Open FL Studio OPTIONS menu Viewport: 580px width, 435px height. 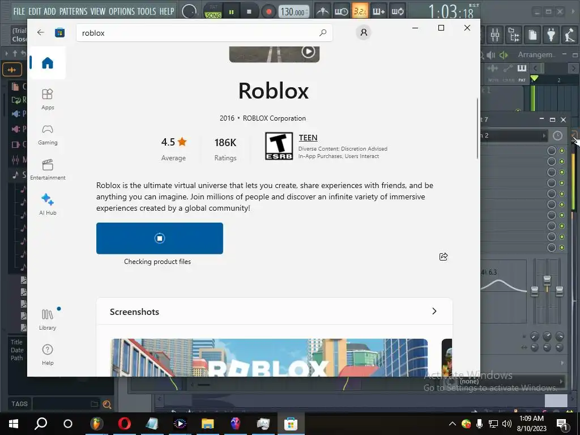(121, 11)
